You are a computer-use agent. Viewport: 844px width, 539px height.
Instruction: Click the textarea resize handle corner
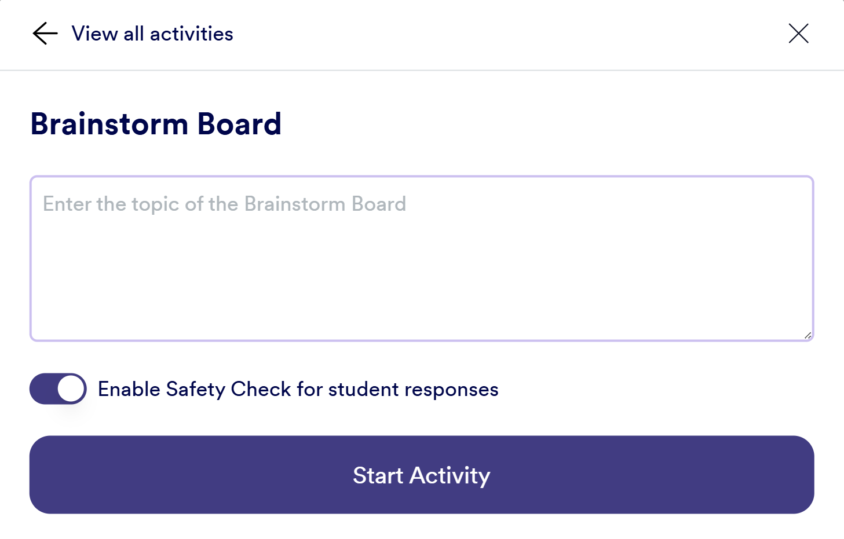808,335
